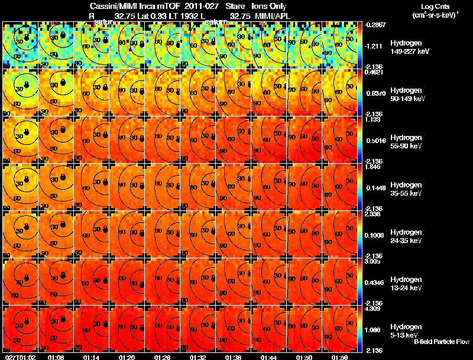
Task: Click the color bar beside 35-55 keV row
Action: (359, 187)
